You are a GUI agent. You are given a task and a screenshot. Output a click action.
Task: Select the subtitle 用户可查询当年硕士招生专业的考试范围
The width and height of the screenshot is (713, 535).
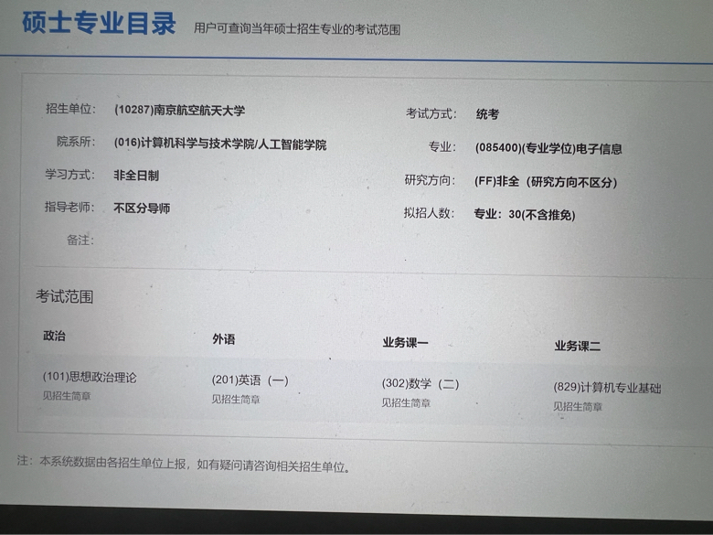pos(297,29)
